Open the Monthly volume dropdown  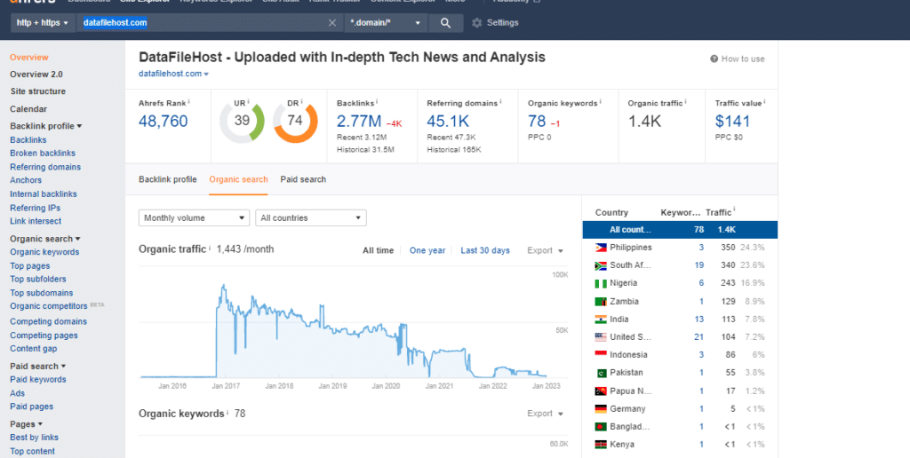(194, 218)
